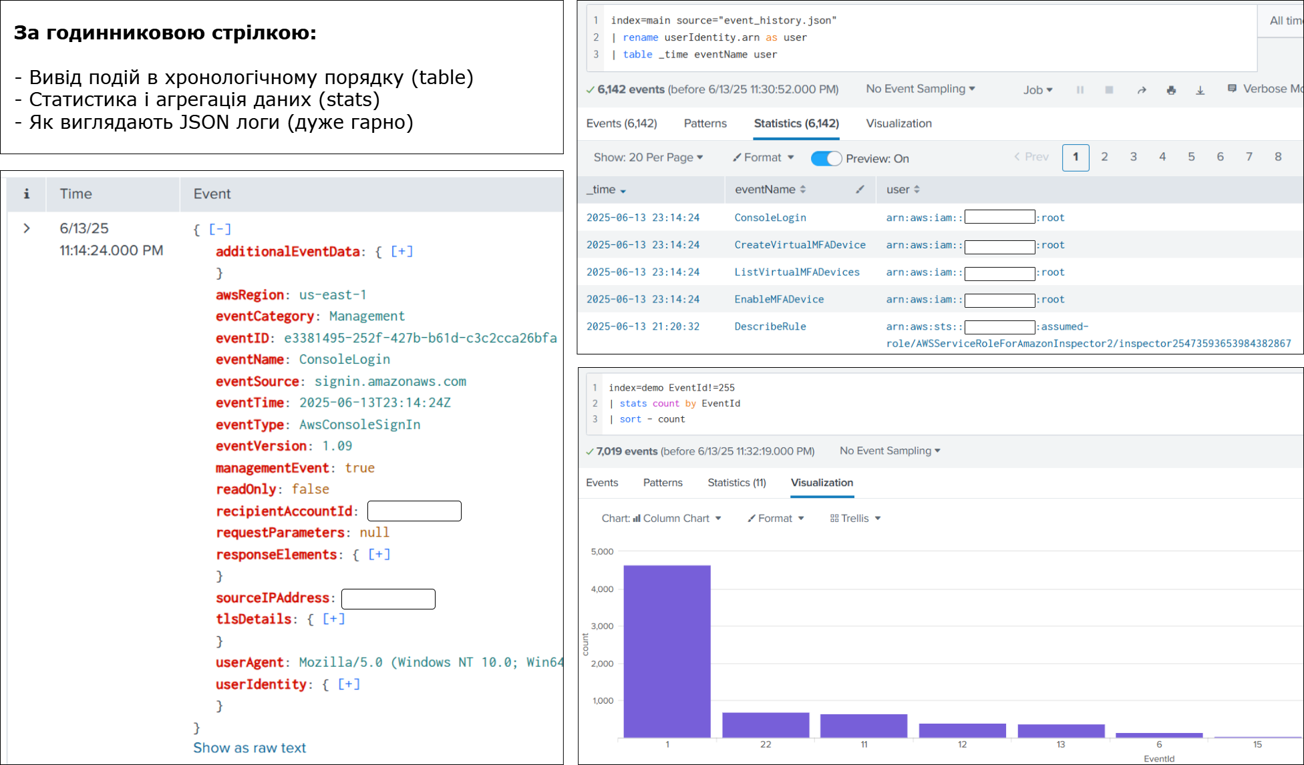Click awsRegion value us-east-1
This screenshot has height=765, width=1304.
click(333, 294)
